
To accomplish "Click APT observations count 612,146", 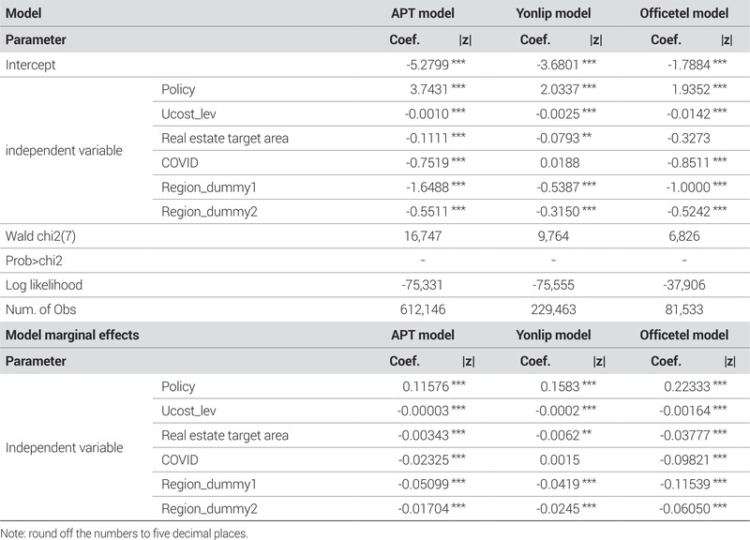I will click(x=422, y=310).
